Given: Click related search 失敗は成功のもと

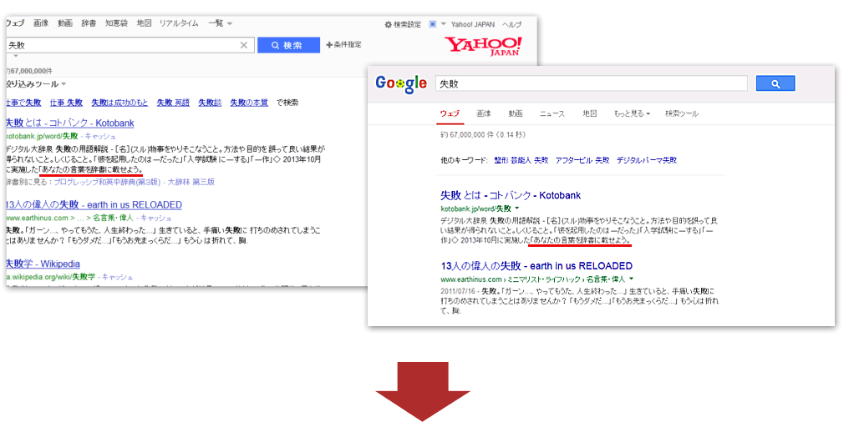Looking at the screenshot, I should [x=119, y=102].
